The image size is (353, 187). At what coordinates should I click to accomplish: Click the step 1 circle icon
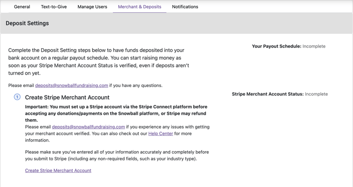pos(17,97)
